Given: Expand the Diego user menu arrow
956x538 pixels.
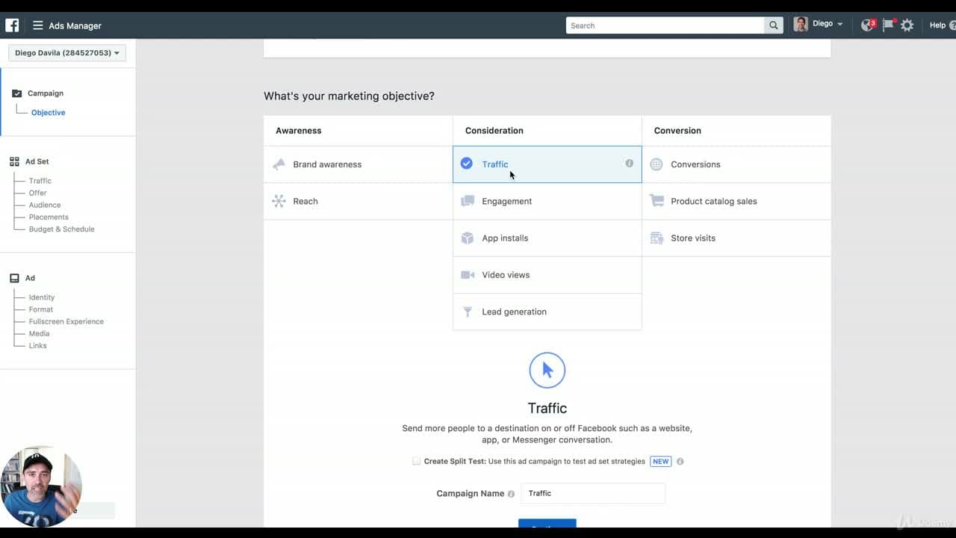Looking at the screenshot, I should coord(840,25).
